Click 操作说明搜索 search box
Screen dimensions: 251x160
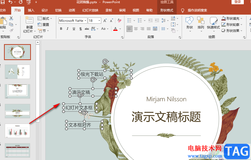coord(197,10)
